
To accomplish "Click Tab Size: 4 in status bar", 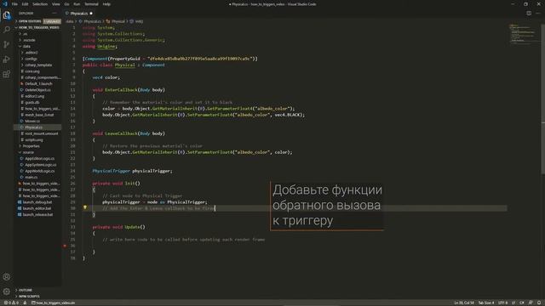I will 486,303.
